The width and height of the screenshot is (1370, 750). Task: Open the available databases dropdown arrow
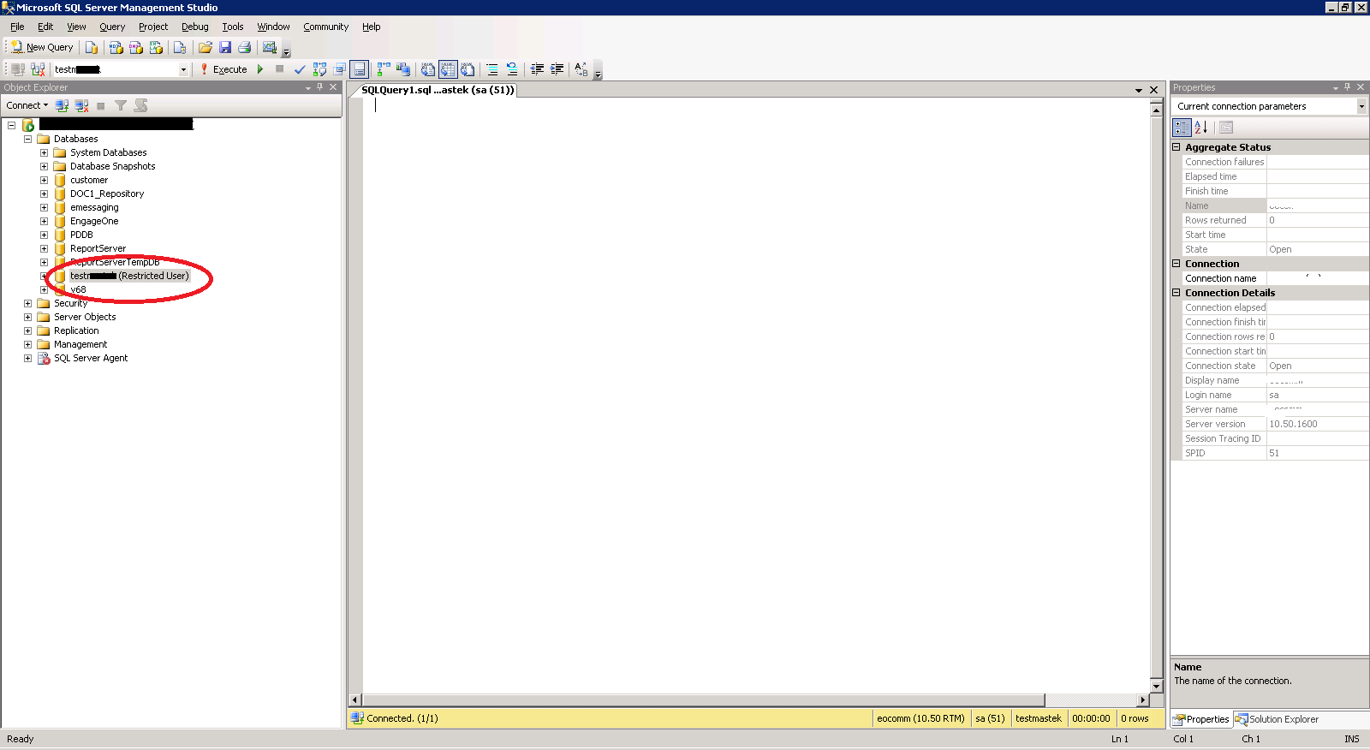pos(183,69)
